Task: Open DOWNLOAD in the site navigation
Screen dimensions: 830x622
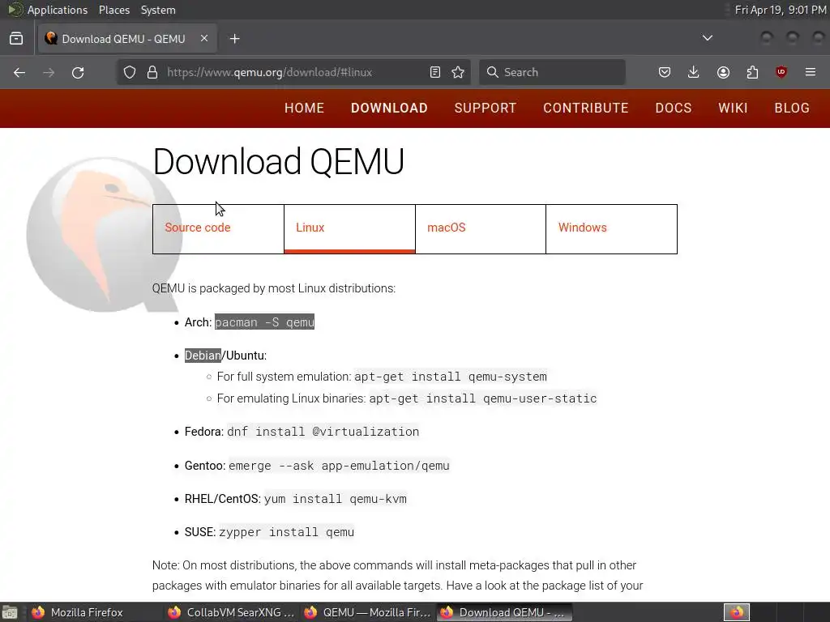Action: (389, 108)
